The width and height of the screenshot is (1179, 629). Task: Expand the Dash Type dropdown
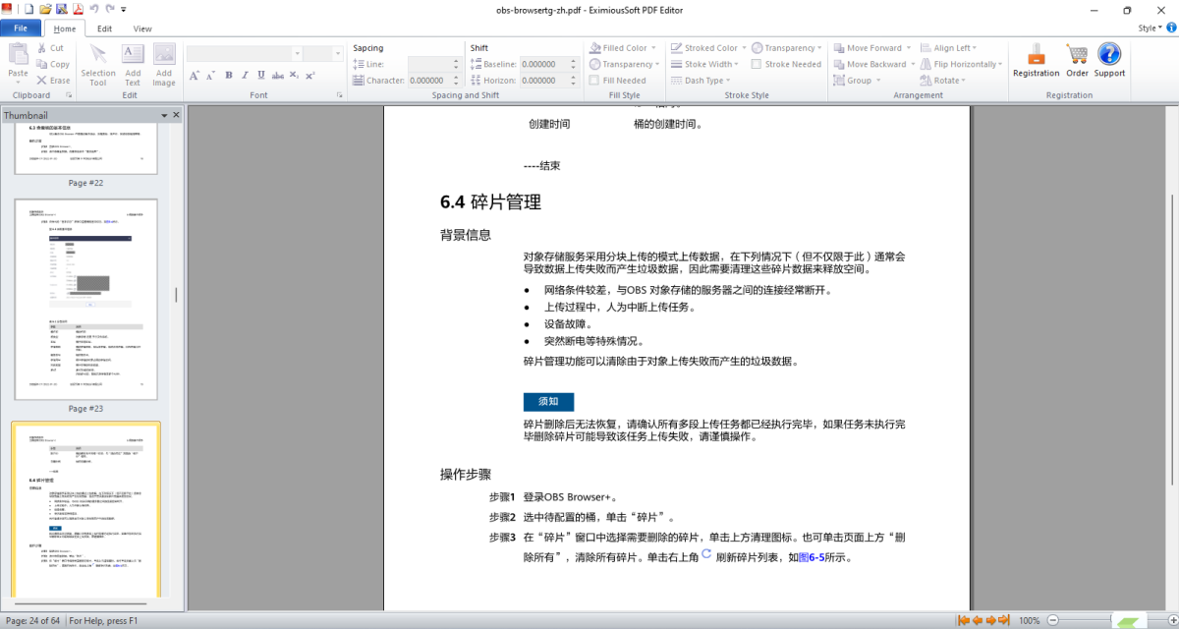pyautogui.click(x=702, y=81)
